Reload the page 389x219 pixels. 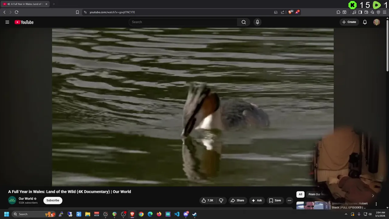point(16,12)
